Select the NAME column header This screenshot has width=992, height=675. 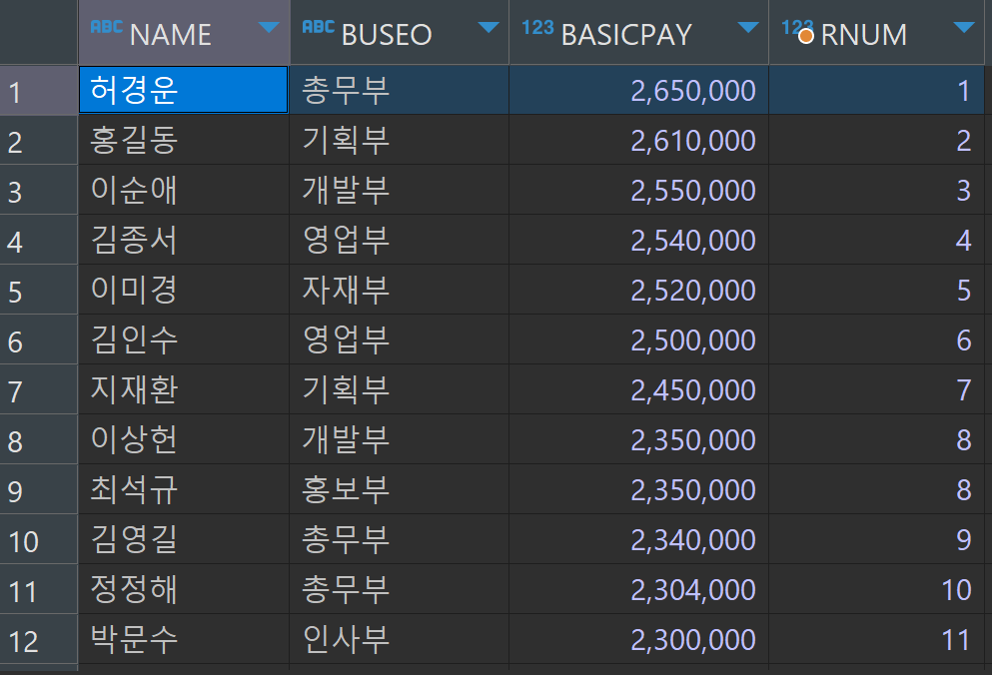click(184, 32)
